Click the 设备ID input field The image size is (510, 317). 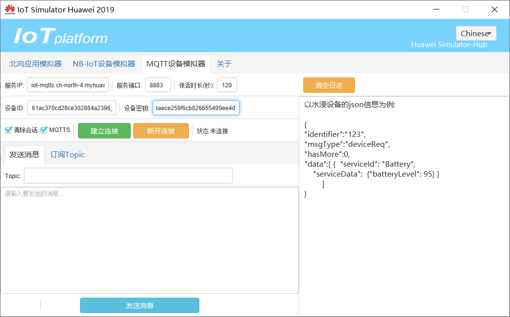point(72,108)
